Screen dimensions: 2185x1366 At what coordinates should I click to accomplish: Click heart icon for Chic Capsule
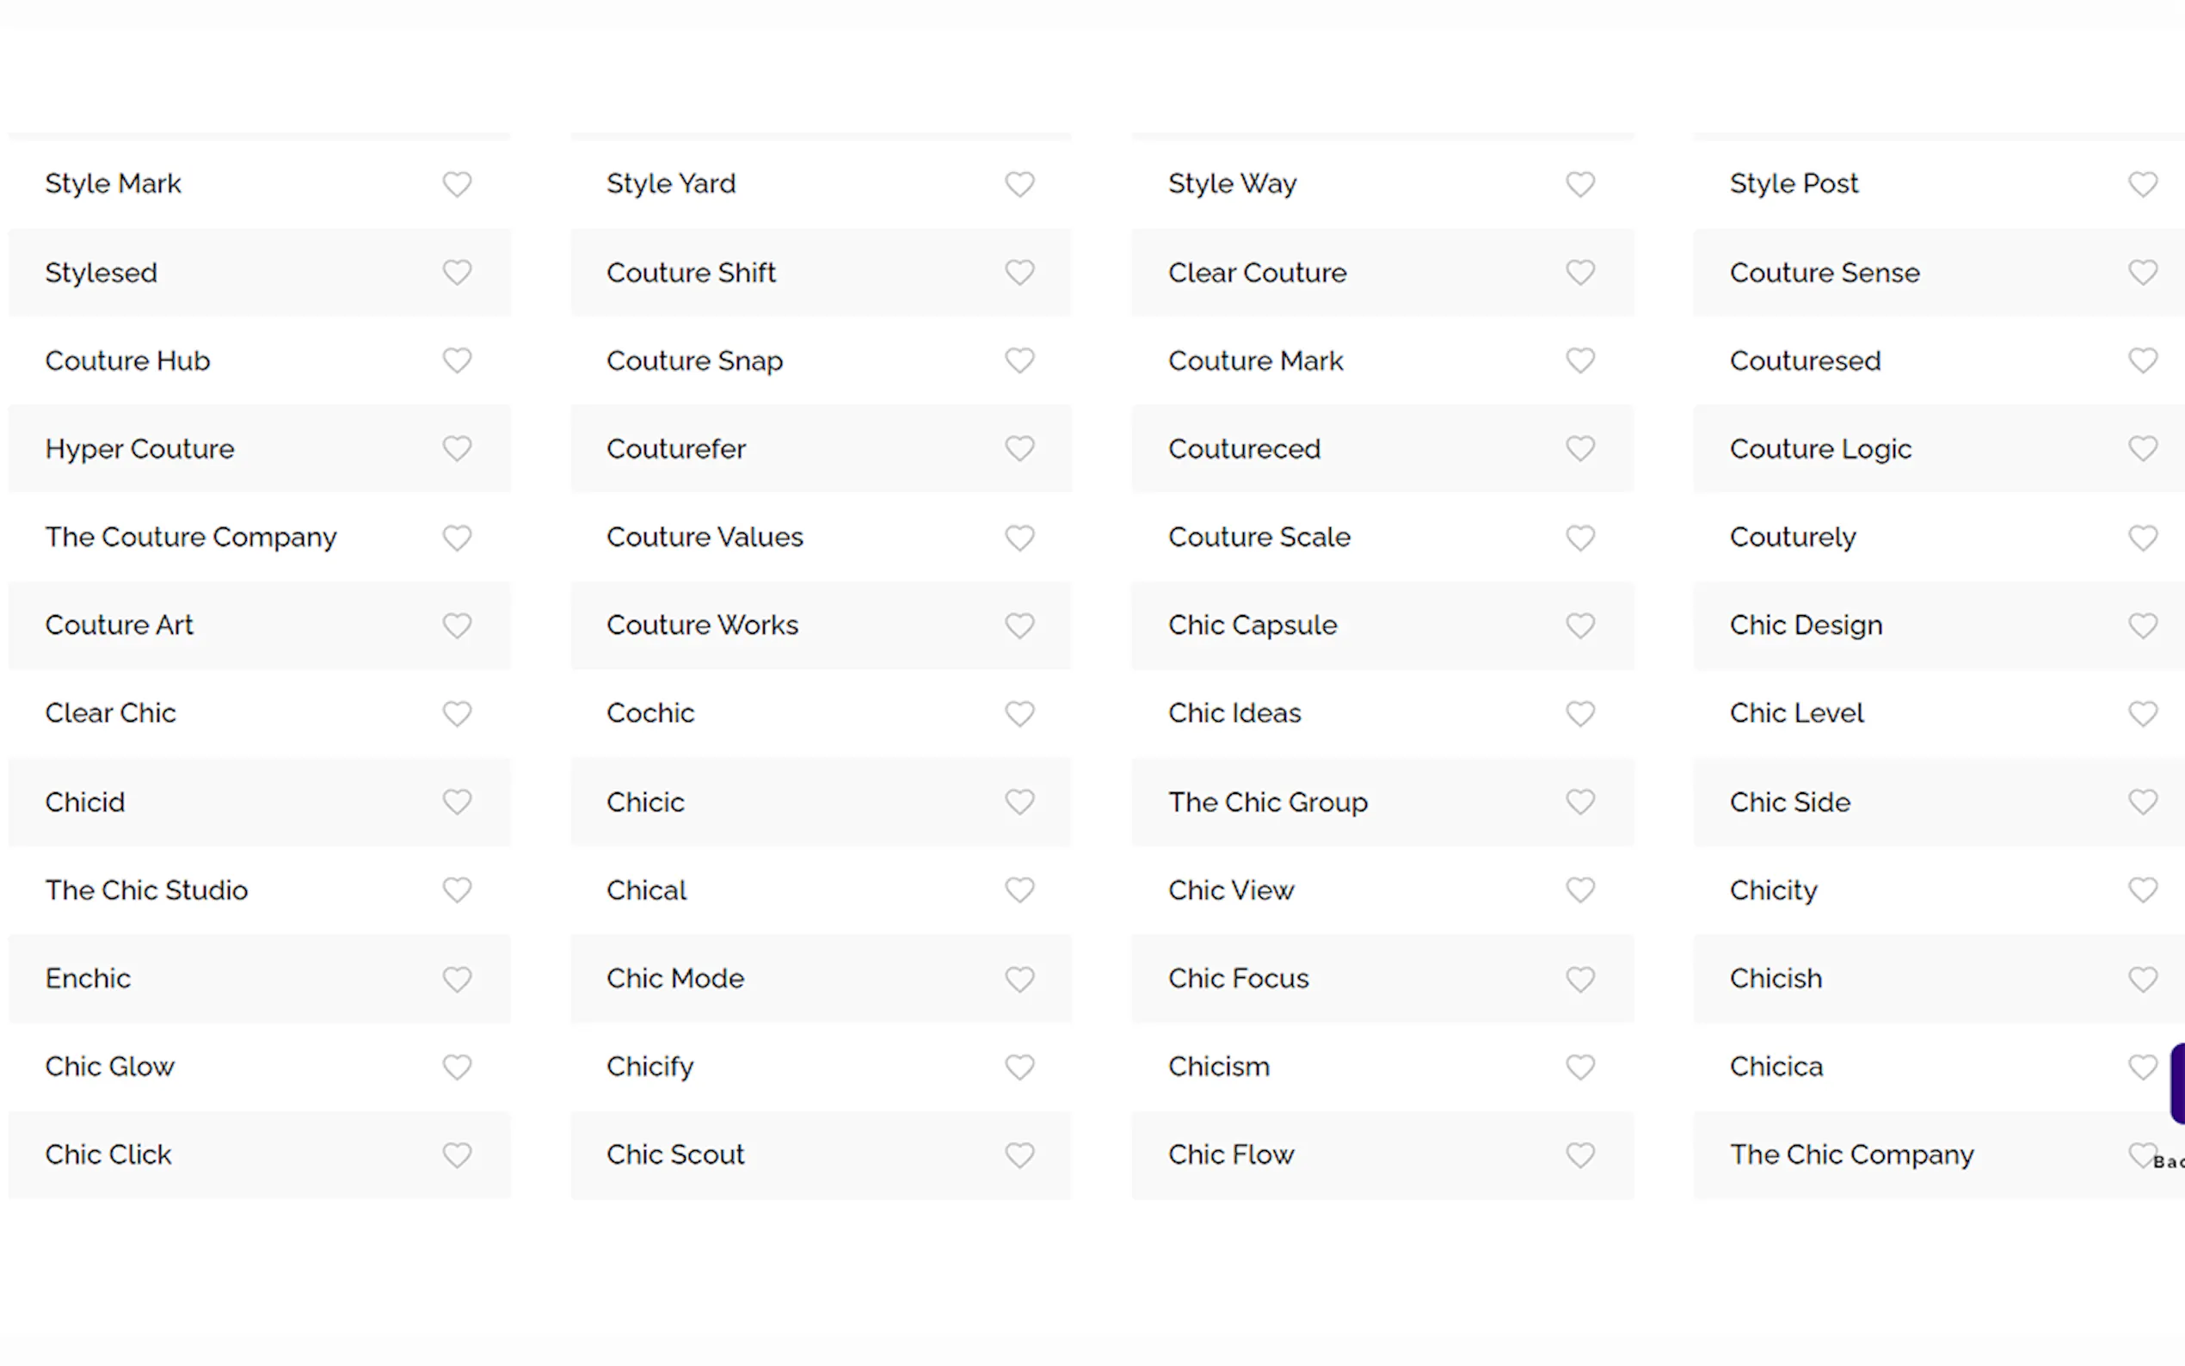click(1579, 625)
